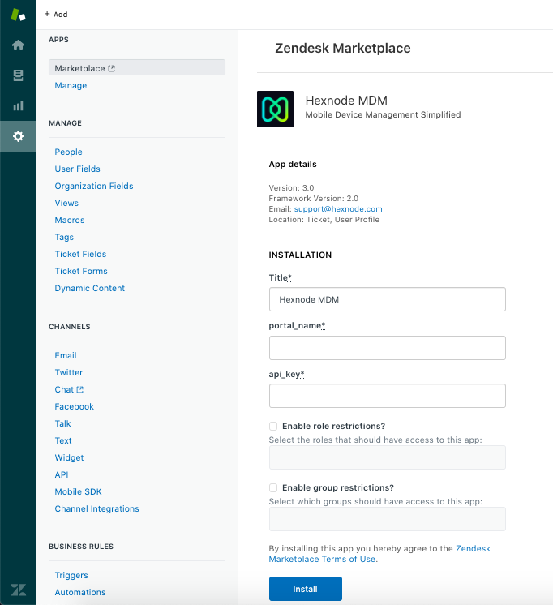The image size is (553, 605).
Task: Open the Views tickets icon in sidebar
Action: tap(18, 75)
